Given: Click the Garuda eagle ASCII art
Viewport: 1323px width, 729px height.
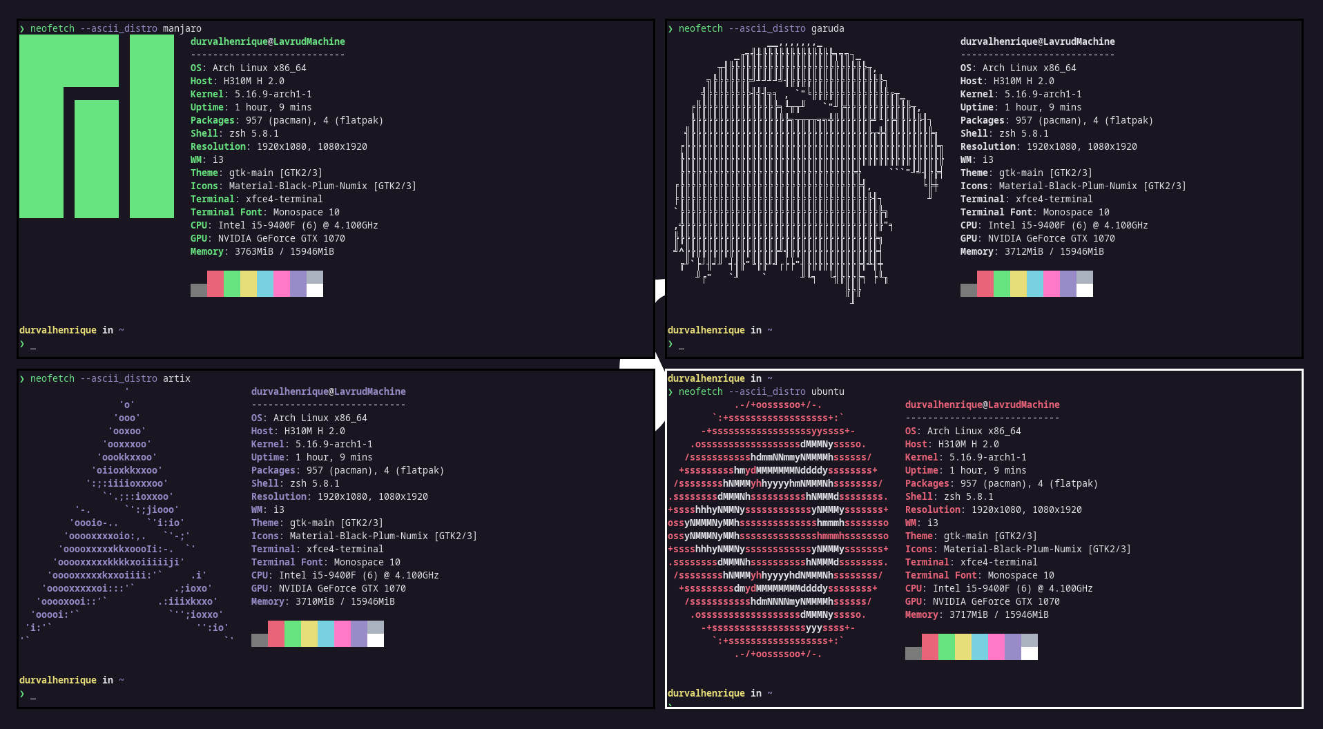Looking at the screenshot, I should [808, 173].
